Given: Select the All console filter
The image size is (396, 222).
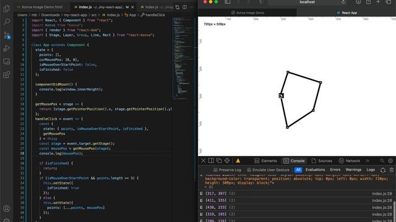Looking at the screenshot, I should coord(298,170).
